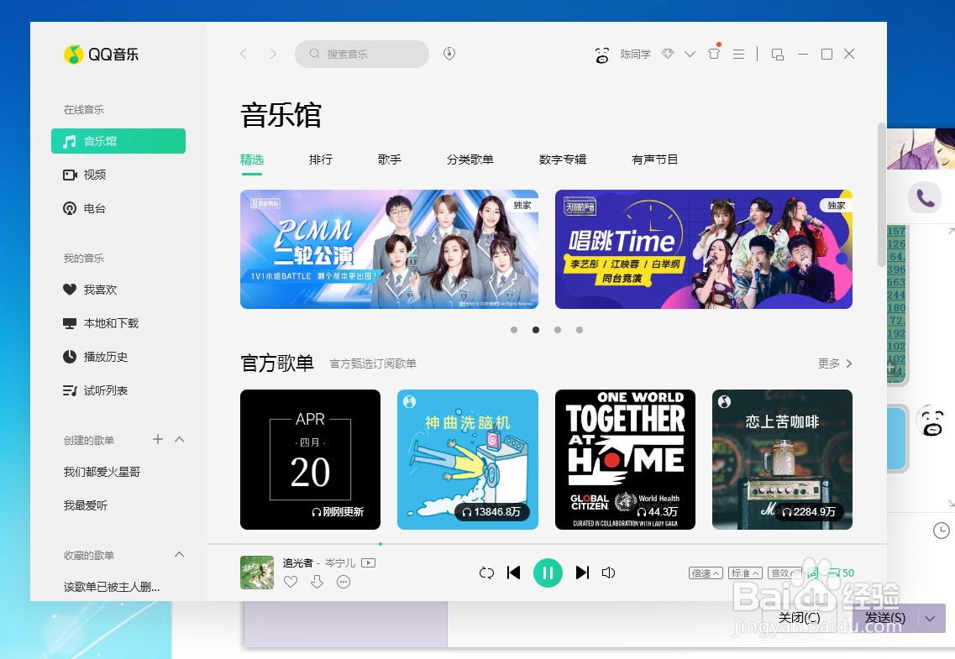Open the main menu hamburger icon
The height and width of the screenshot is (659, 955).
(x=739, y=55)
